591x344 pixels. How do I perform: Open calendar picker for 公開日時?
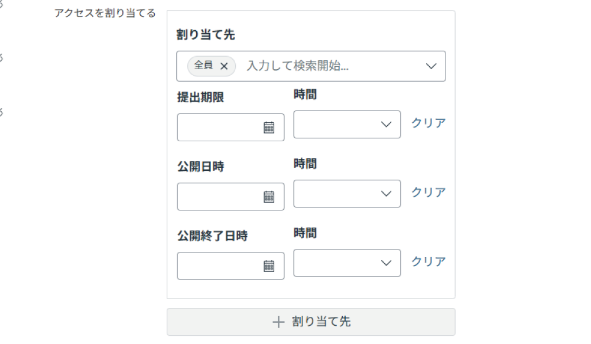point(269,197)
